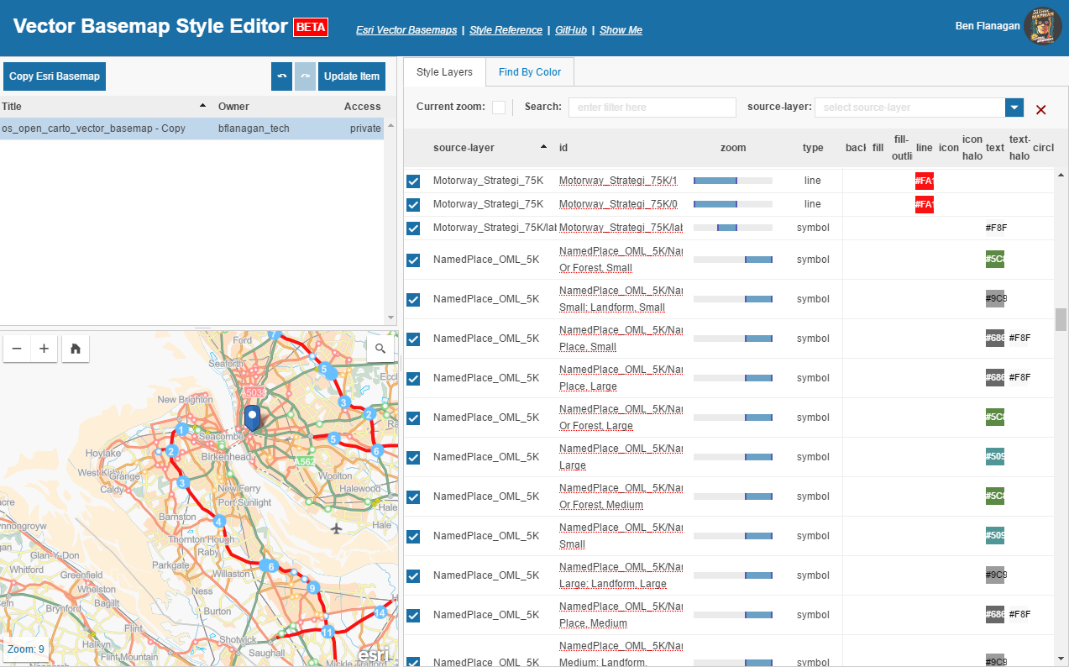Open the source-layer dropdown arrow
The height and width of the screenshot is (667, 1069).
coord(1014,107)
